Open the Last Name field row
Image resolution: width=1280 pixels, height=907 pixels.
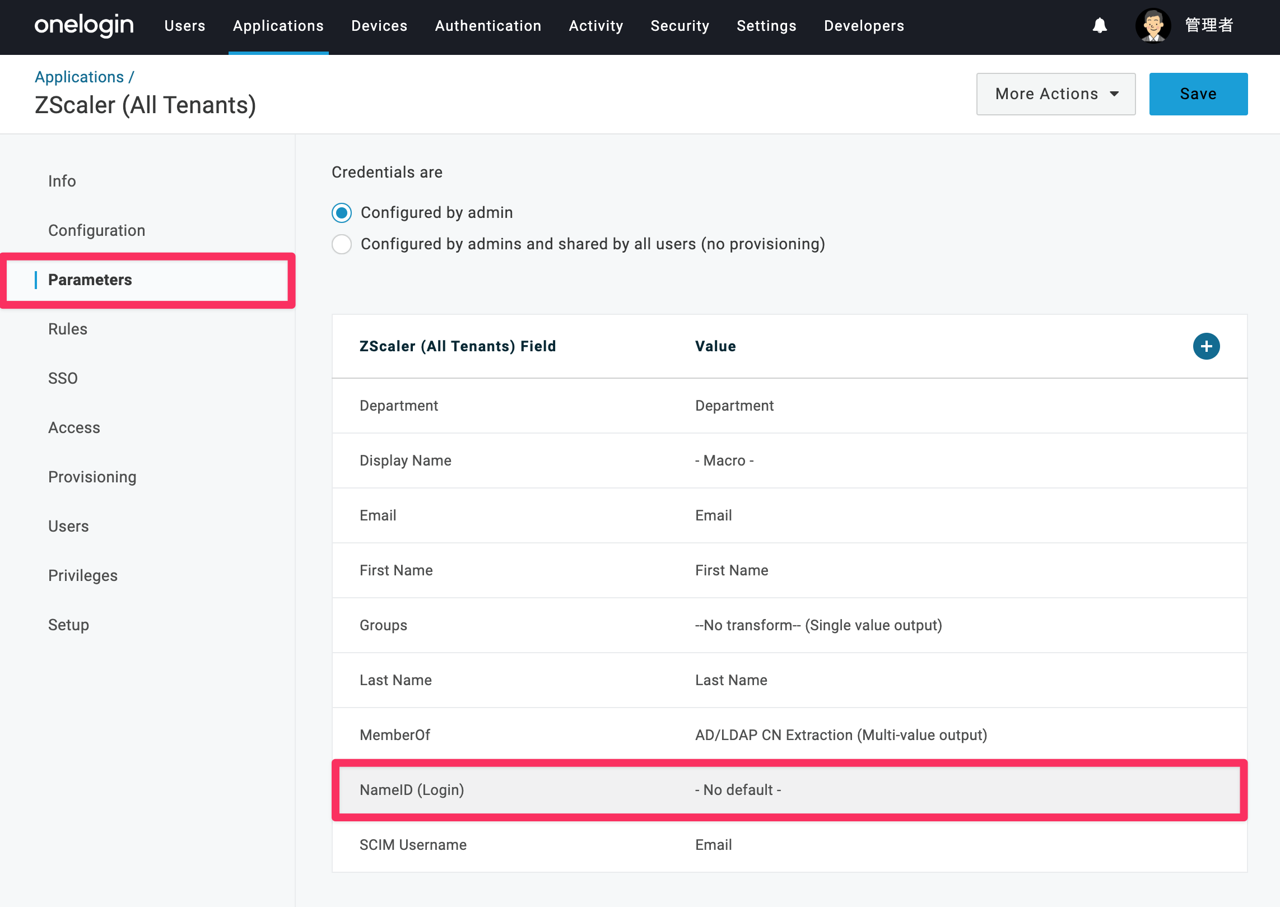click(790, 680)
